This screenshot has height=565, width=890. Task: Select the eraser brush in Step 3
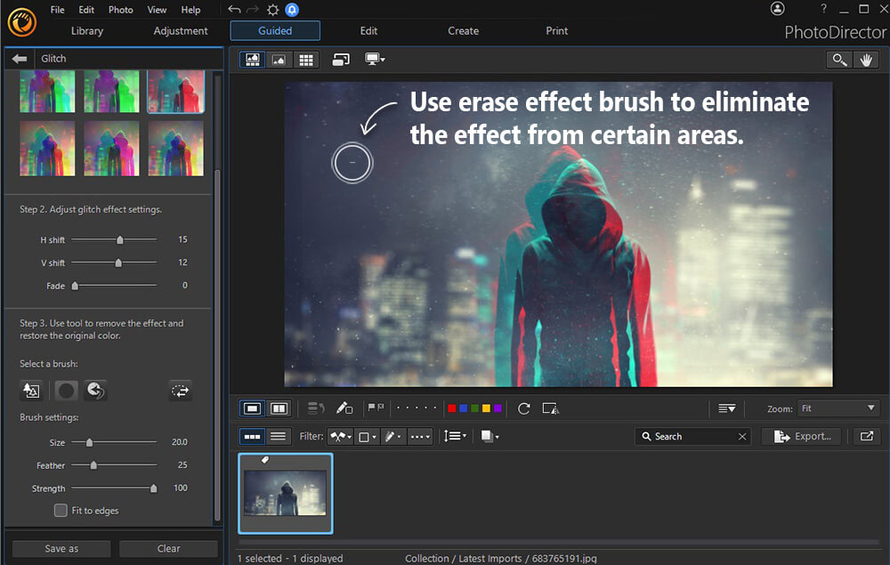pyautogui.click(x=64, y=391)
